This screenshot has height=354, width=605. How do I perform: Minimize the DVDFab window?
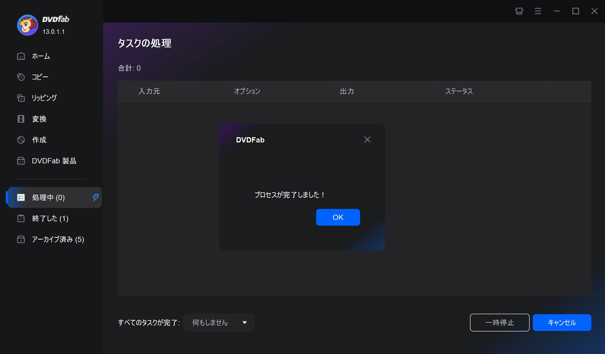557,11
